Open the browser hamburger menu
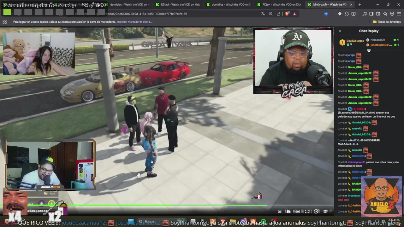The width and height of the screenshot is (404, 227). 399,14
